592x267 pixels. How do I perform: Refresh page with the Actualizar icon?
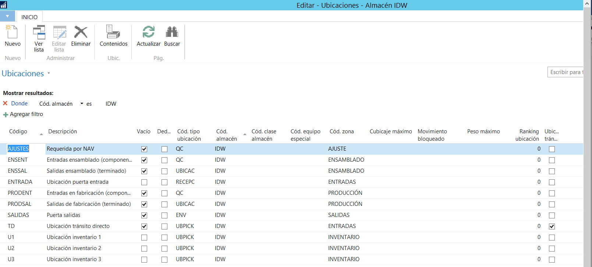(149, 32)
